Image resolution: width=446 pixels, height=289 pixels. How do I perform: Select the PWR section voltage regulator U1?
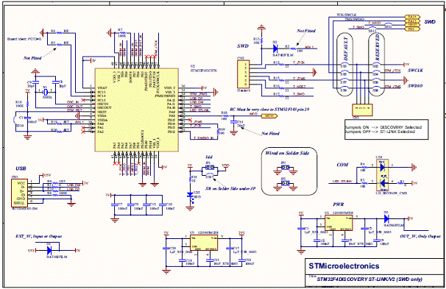[x=339, y=223]
